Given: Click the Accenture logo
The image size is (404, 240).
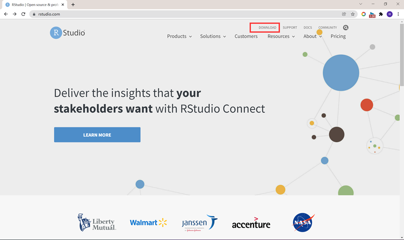Looking at the screenshot, I should tap(251, 223).
